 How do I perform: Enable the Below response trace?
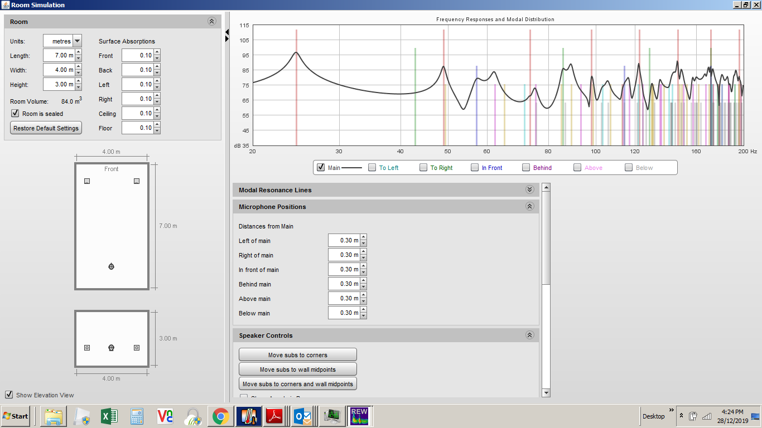click(629, 167)
